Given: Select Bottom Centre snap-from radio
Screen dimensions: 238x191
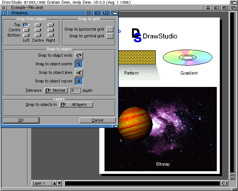Looking at the screenshot, I should 38,35.
